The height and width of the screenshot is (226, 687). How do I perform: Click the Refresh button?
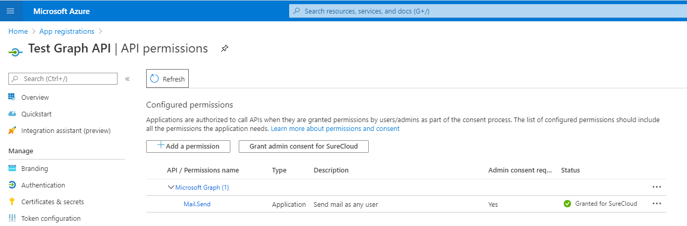pyautogui.click(x=167, y=79)
